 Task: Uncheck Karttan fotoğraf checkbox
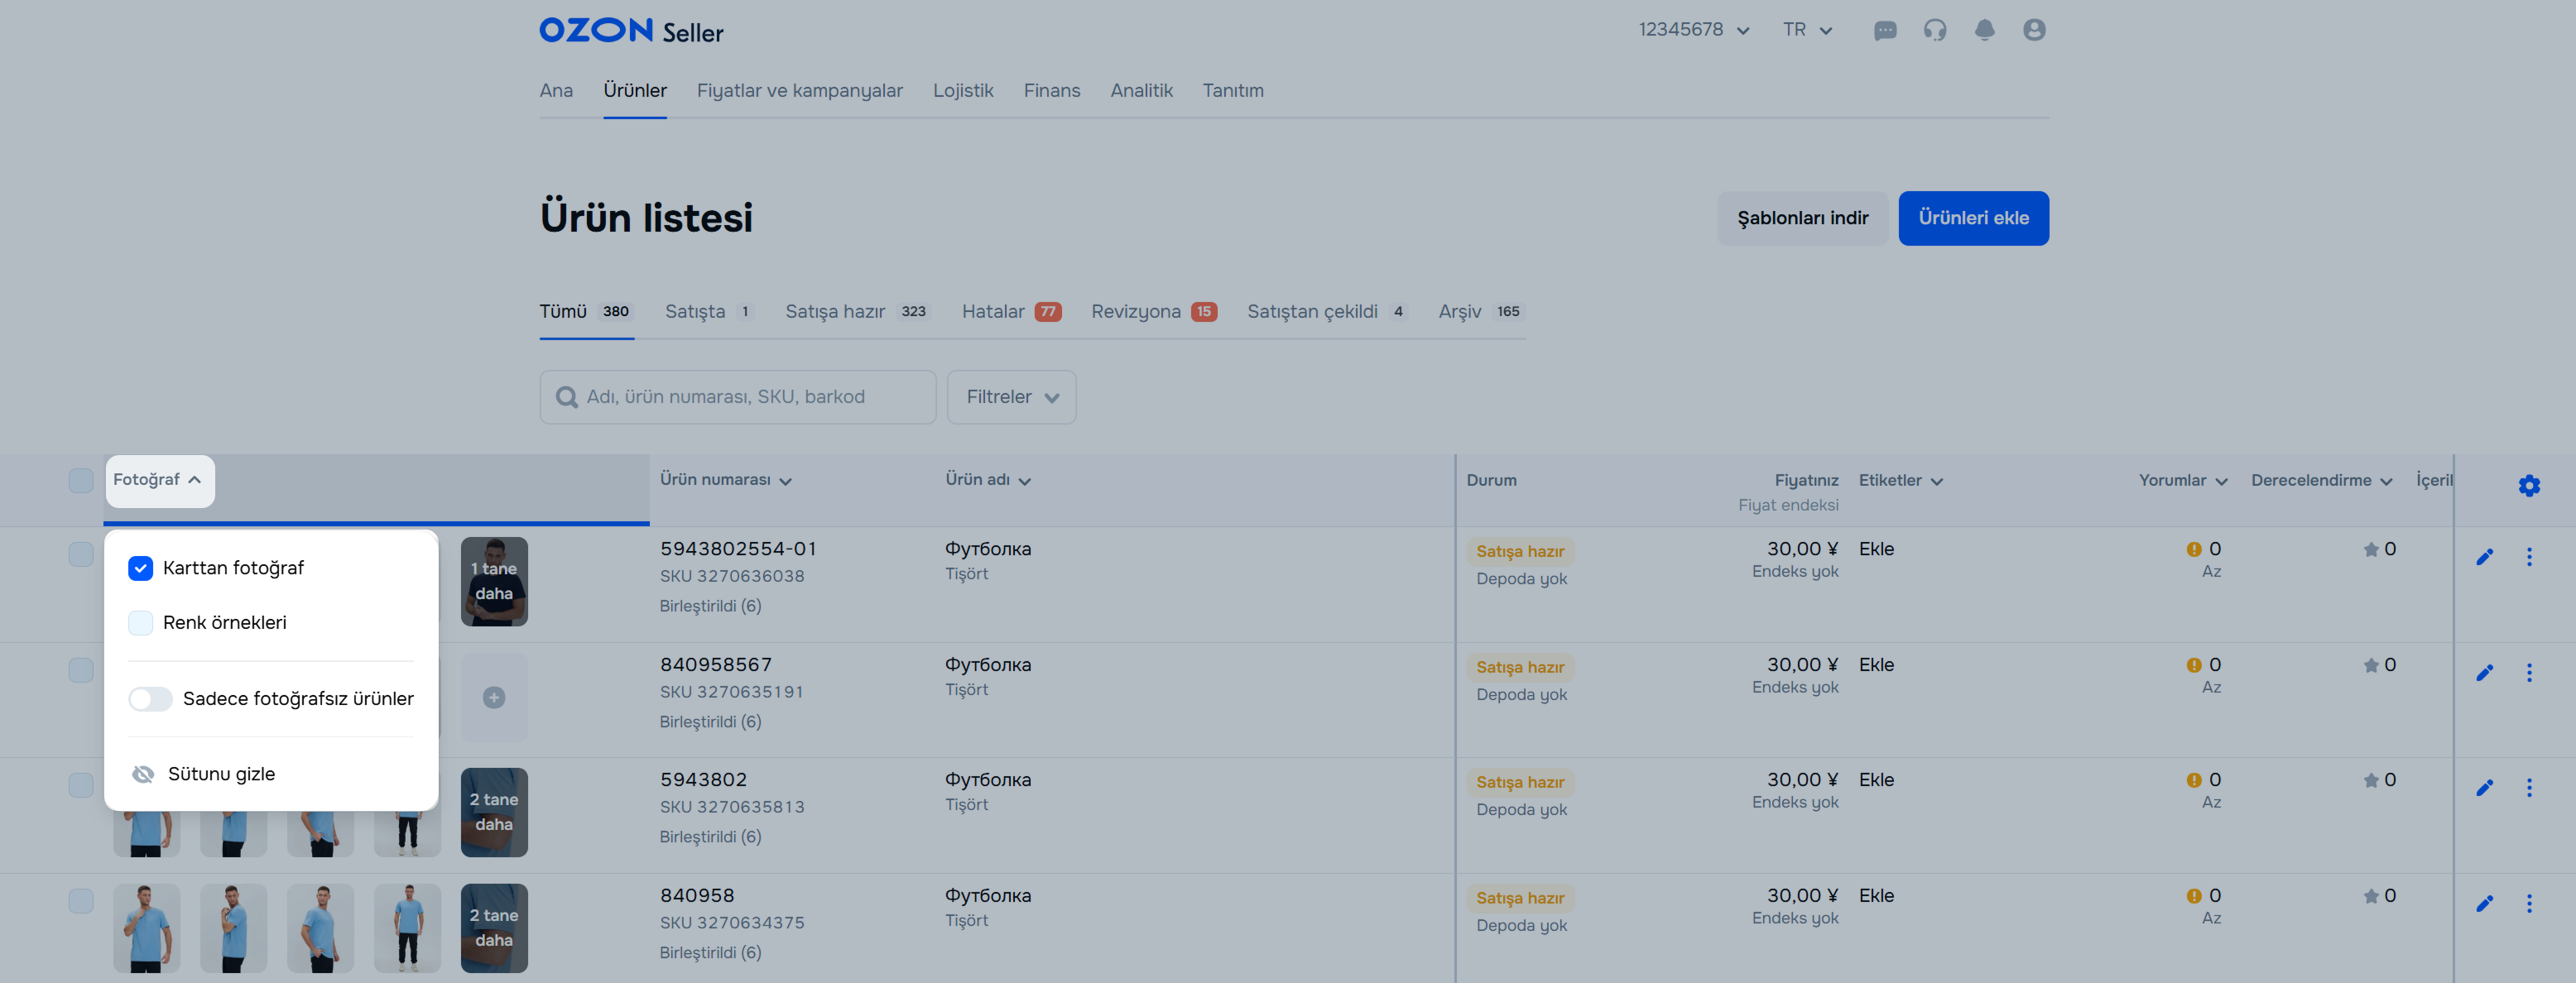coord(141,568)
